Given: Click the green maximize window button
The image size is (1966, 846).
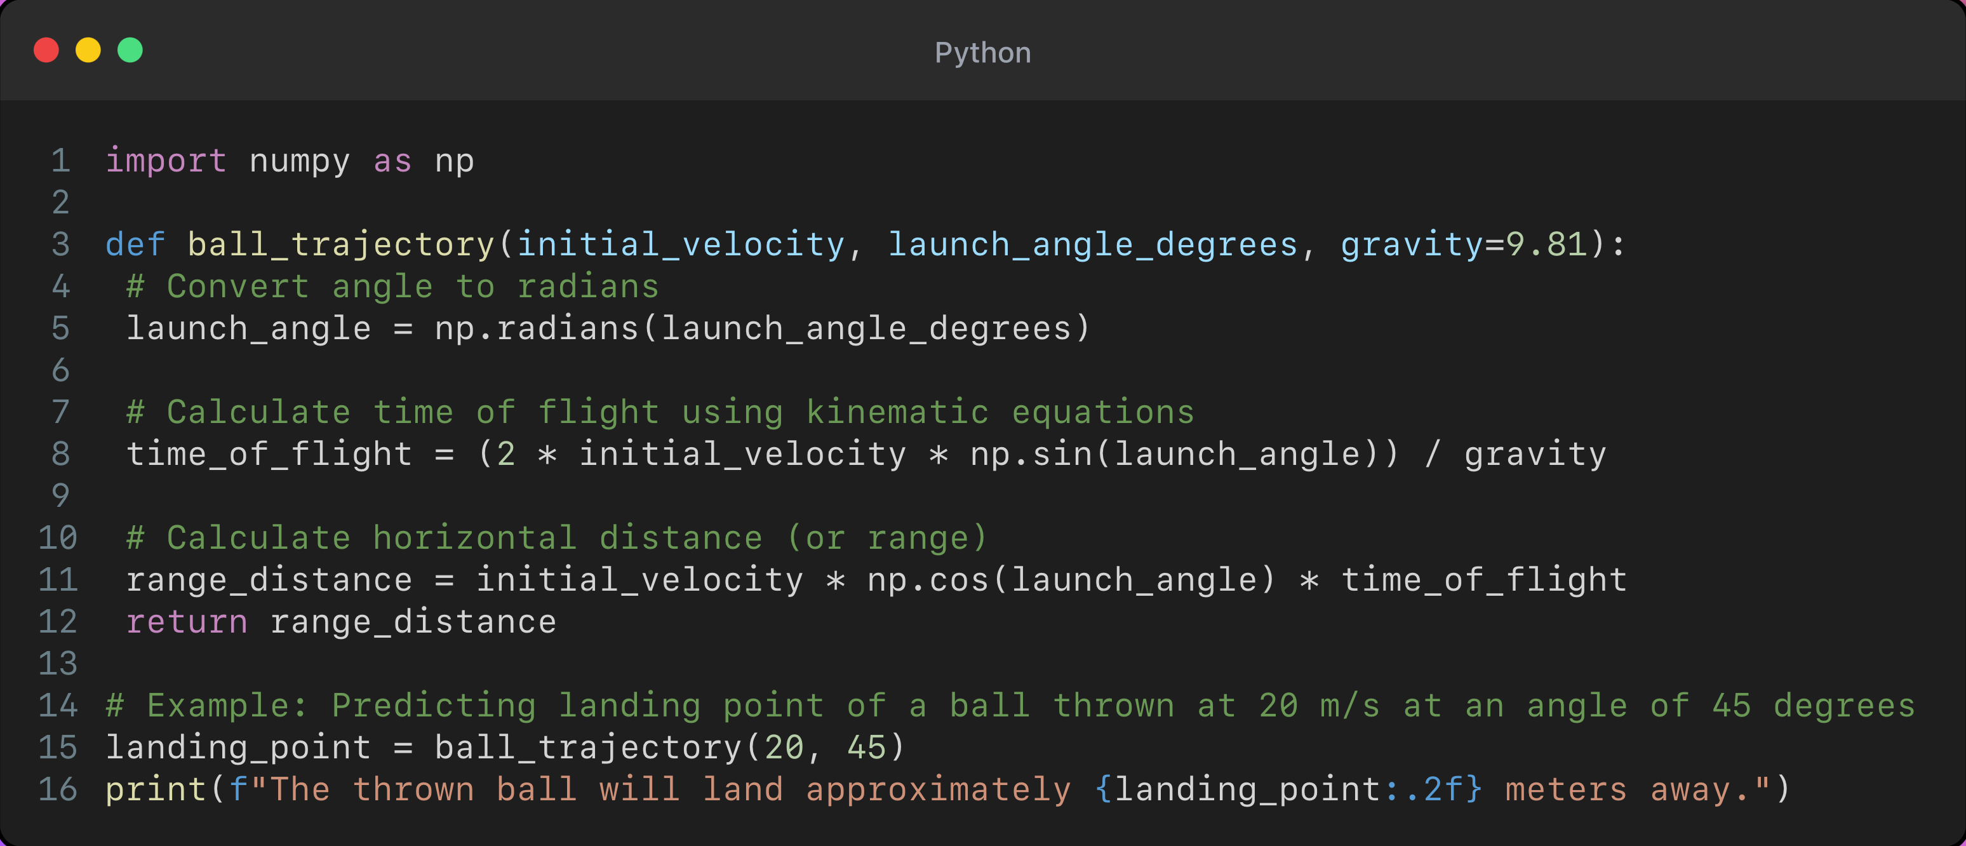Looking at the screenshot, I should coord(131,50).
